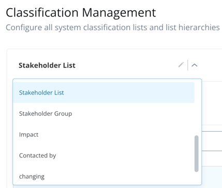Open the list named changing
Viewport: 222px width, 188px height.
(104, 176)
